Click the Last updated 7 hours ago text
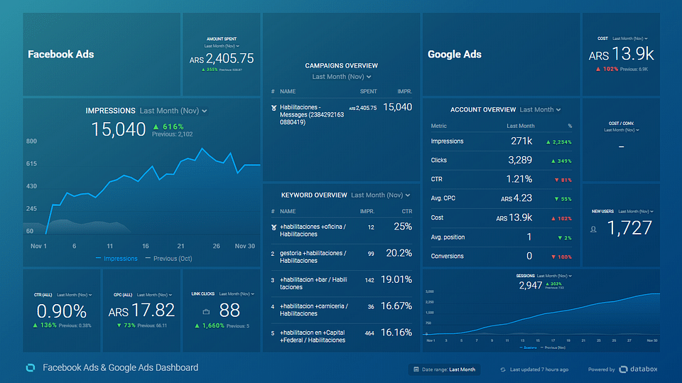The width and height of the screenshot is (682, 383). coord(539,369)
